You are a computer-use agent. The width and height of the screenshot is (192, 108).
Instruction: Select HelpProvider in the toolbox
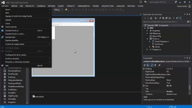coord(13,96)
